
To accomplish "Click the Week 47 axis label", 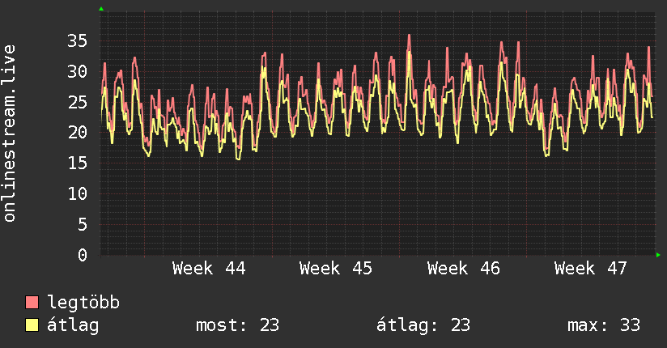I will (590, 269).
